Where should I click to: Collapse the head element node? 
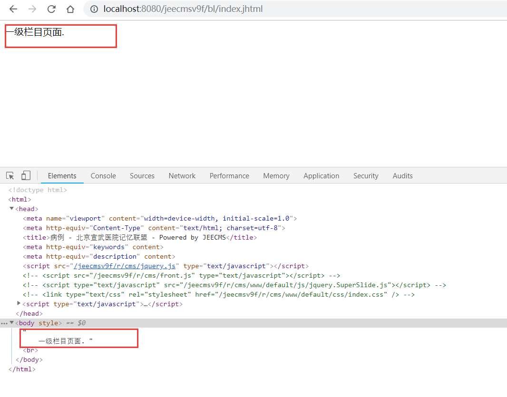pyautogui.click(x=12, y=209)
